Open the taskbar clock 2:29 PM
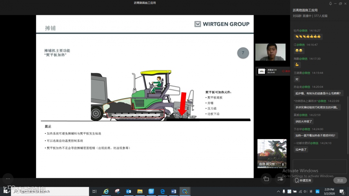The image size is (349, 196). pos(329,191)
